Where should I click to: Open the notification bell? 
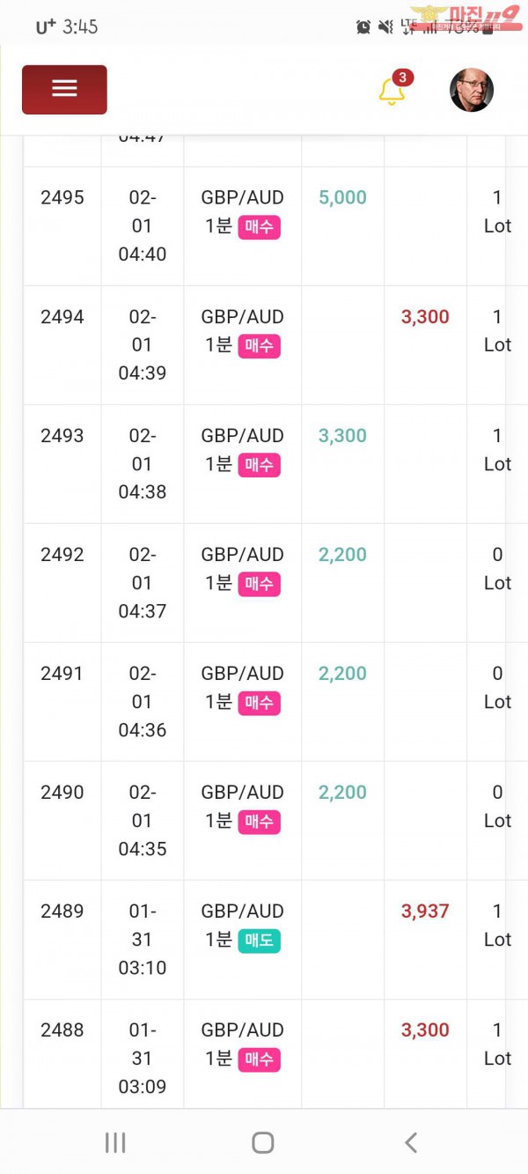(392, 92)
